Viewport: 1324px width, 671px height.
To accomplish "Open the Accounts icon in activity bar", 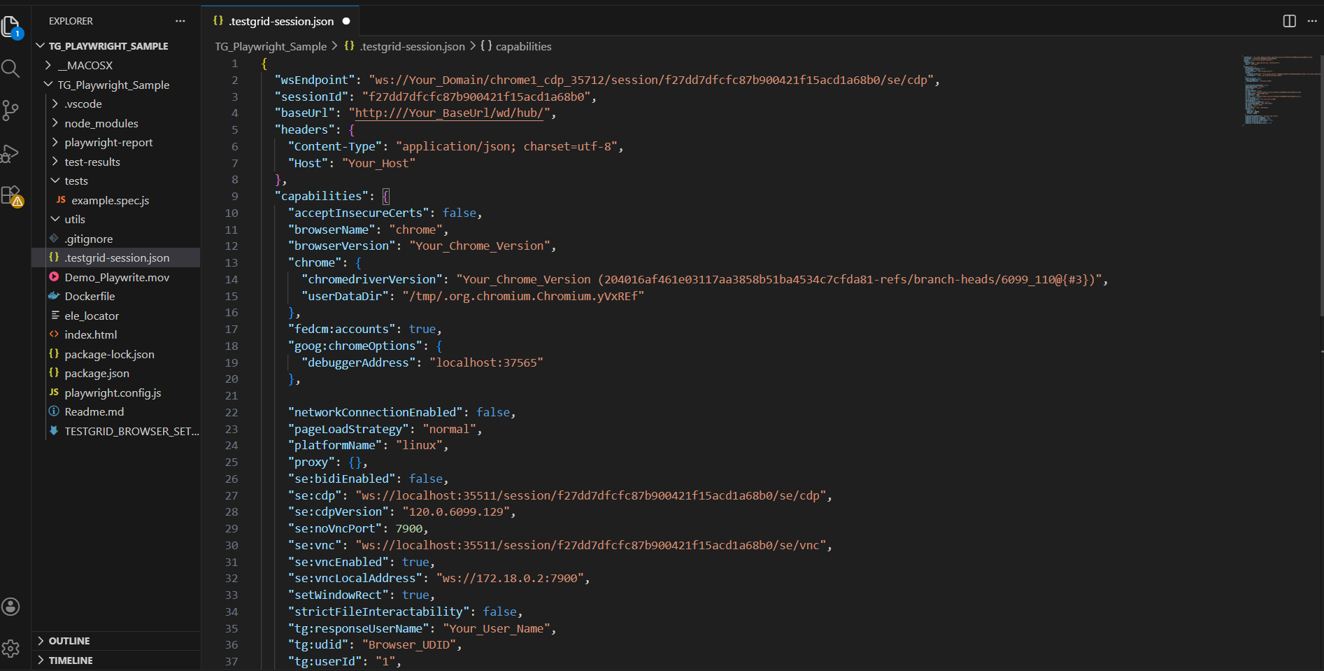I will (10, 607).
